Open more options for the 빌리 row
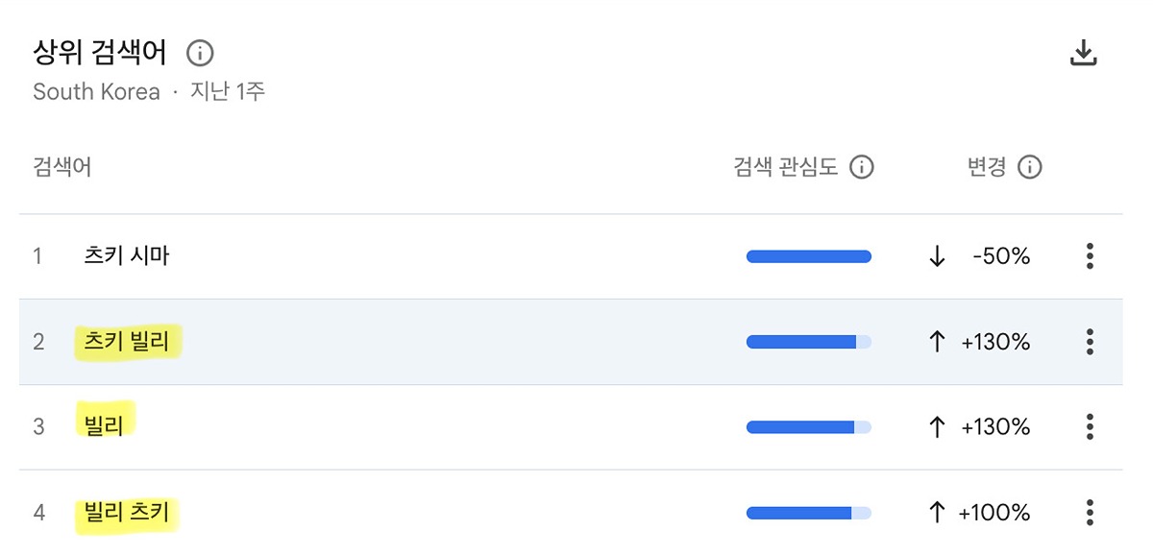Viewport: 1153px width, 555px height. pyautogui.click(x=1089, y=426)
